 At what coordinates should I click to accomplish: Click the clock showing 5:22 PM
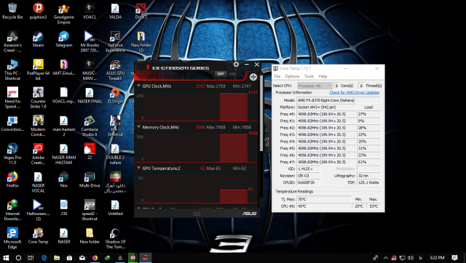click(437, 258)
